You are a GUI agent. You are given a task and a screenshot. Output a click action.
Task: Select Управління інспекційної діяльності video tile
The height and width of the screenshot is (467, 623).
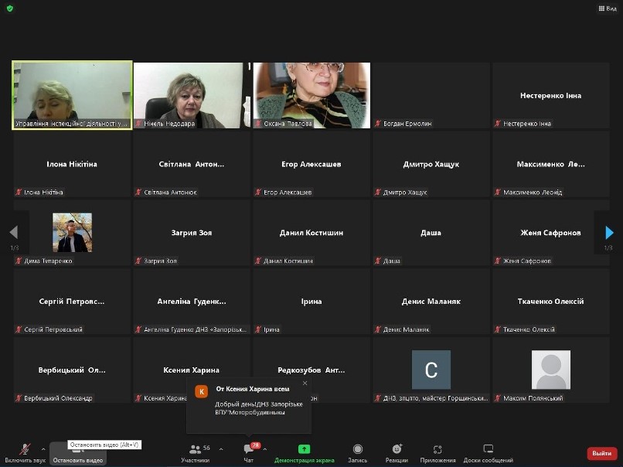click(x=72, y=95)
